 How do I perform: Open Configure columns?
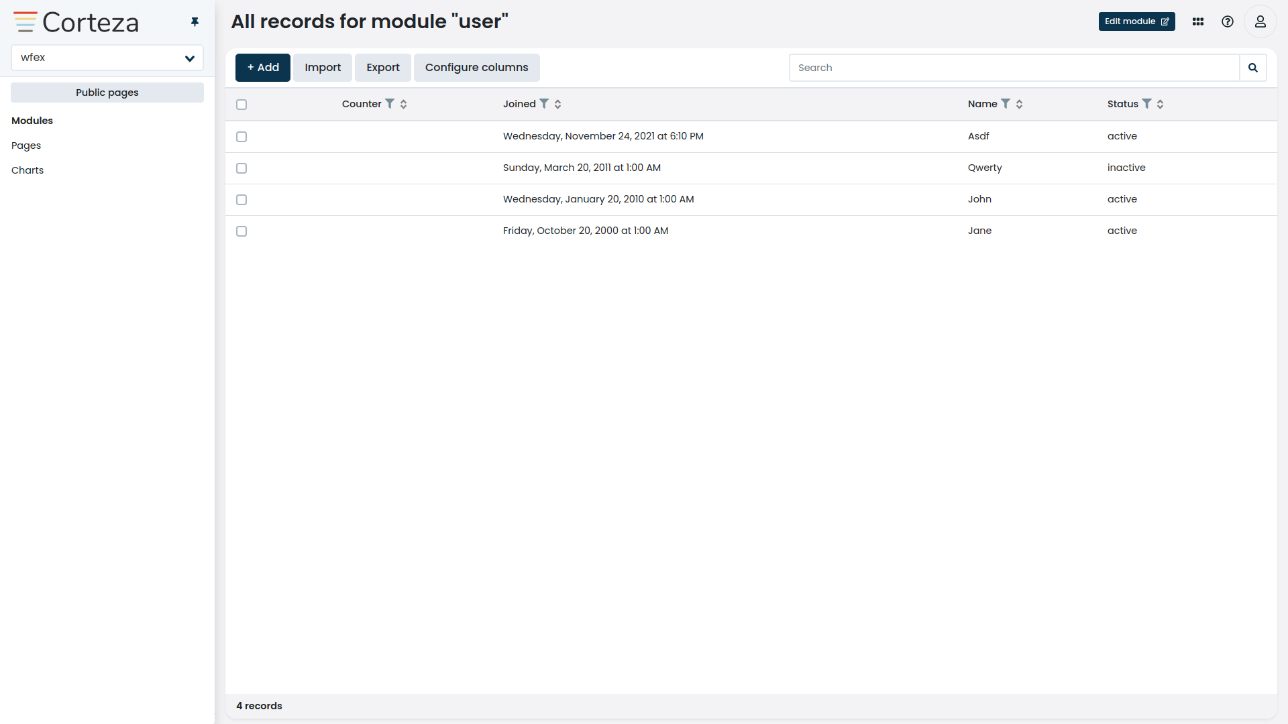(477, 68)
